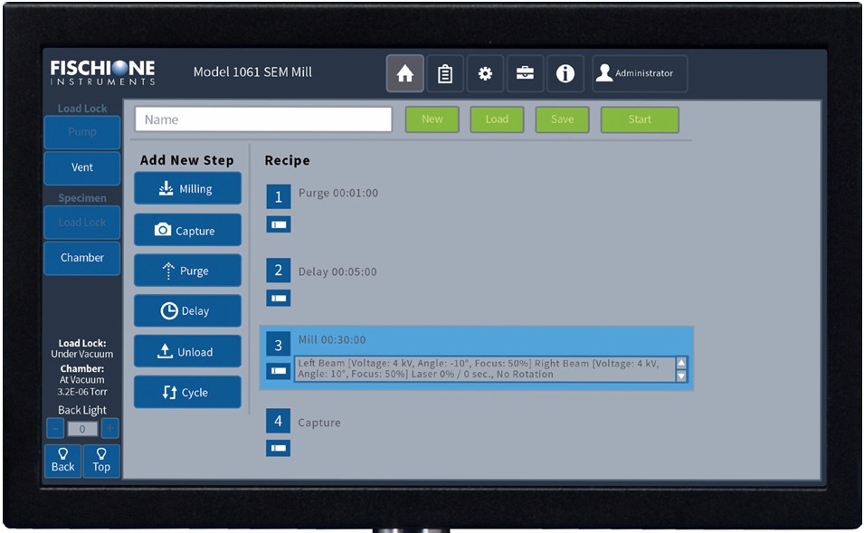Add a Capture step
Screen dimensions: 864x533
point(187,231)
